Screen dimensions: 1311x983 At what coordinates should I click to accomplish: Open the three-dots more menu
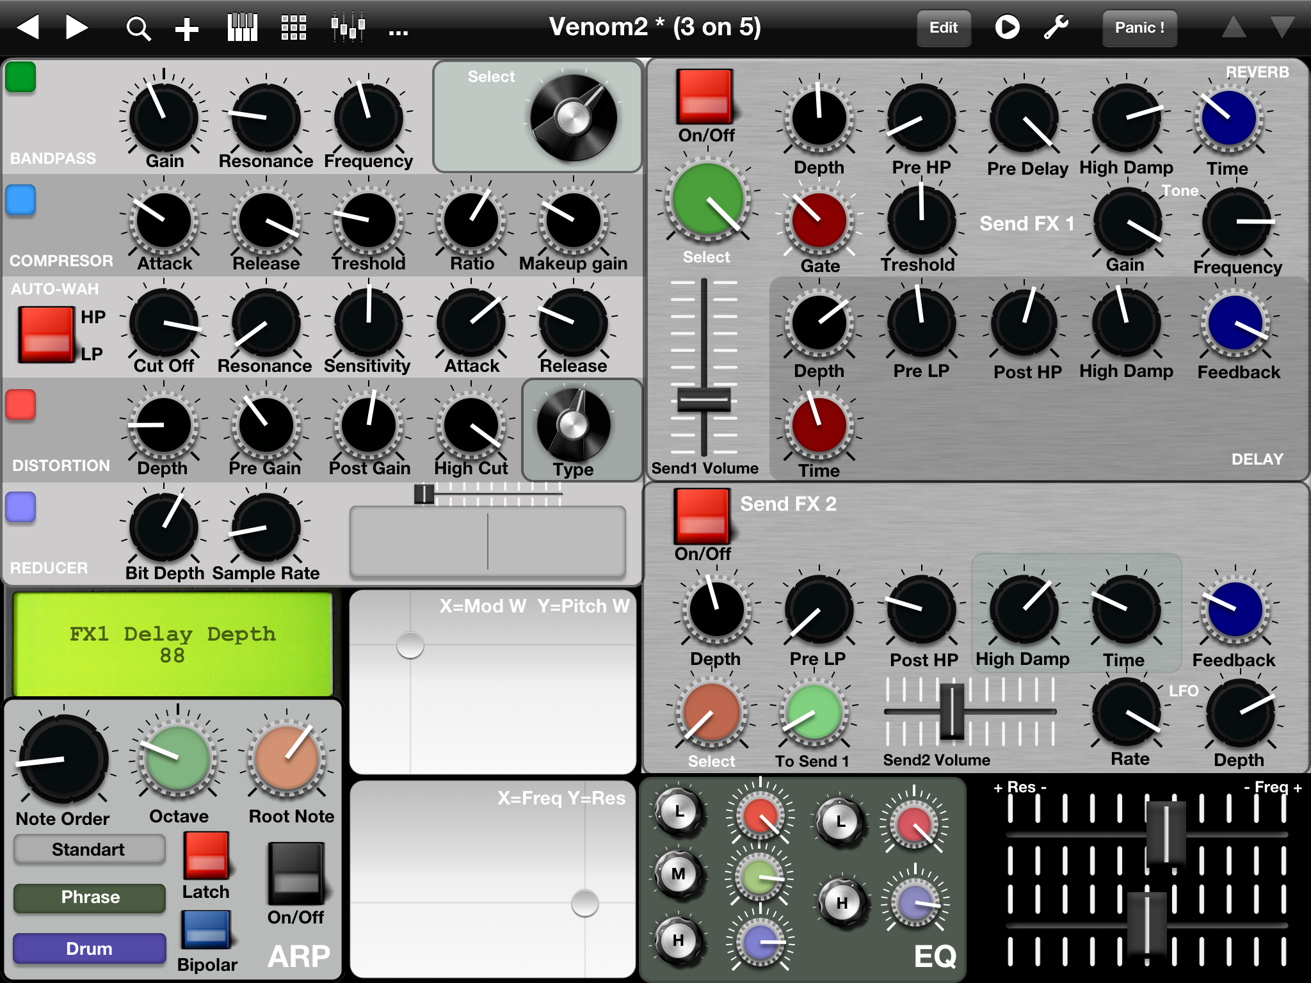pos(398,31)
